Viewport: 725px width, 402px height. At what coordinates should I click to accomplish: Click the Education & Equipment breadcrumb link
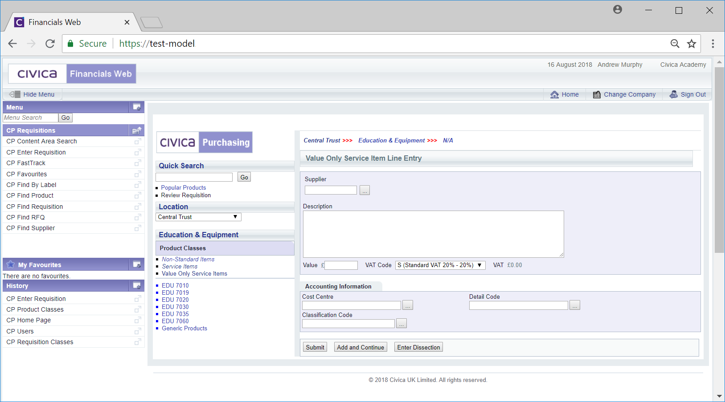392,140
